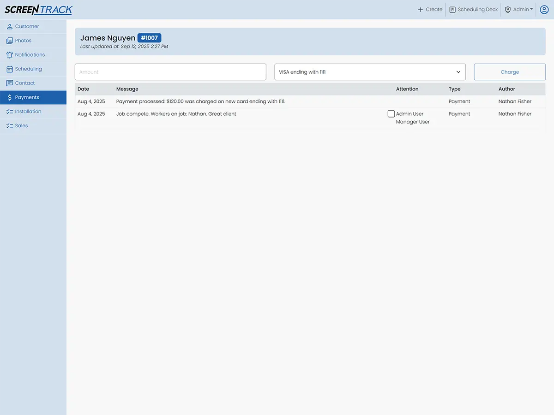
Task: Expand the VISA ending with 1111 dropdown
Action: pyautogui.click(x=370, y=72)
